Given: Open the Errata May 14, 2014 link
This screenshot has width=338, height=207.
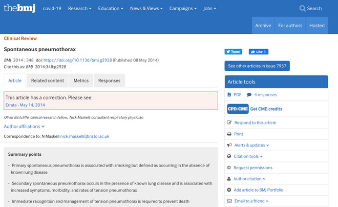Looking at the screenshot, I should pyautogui.click(x=25, y=105).
